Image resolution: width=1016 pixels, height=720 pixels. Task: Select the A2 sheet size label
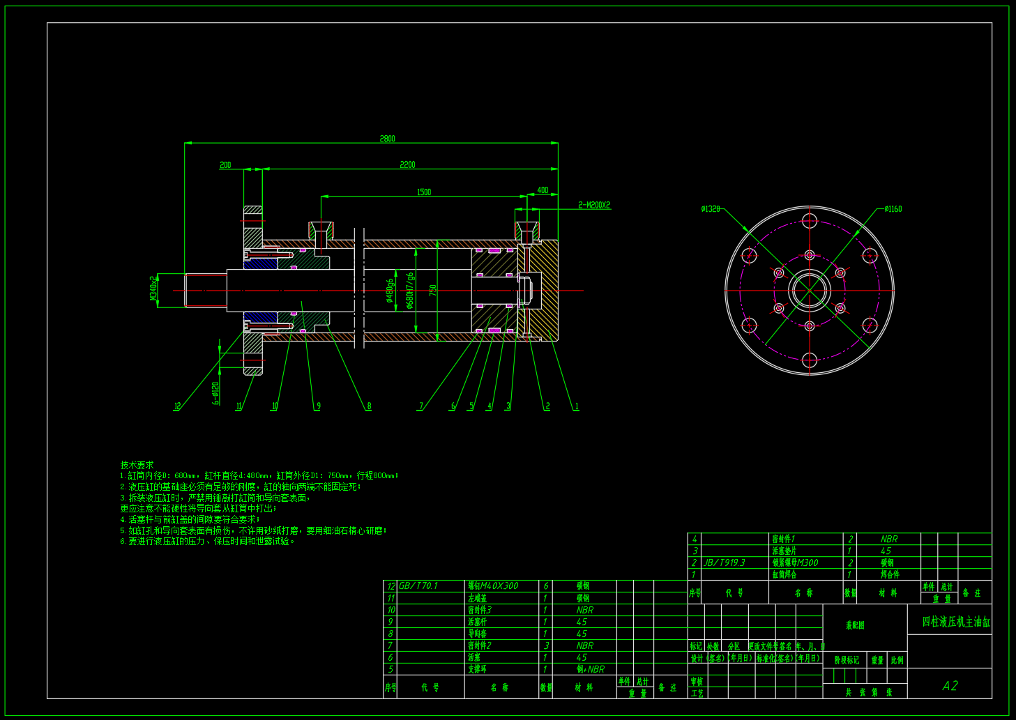[950, 686]
